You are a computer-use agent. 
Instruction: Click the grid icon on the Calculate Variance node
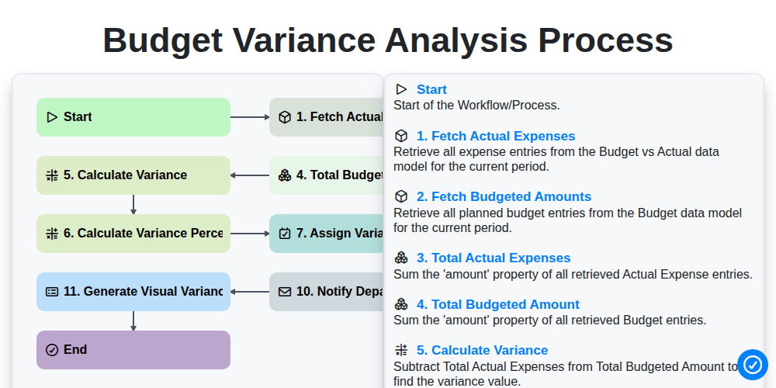52,175
